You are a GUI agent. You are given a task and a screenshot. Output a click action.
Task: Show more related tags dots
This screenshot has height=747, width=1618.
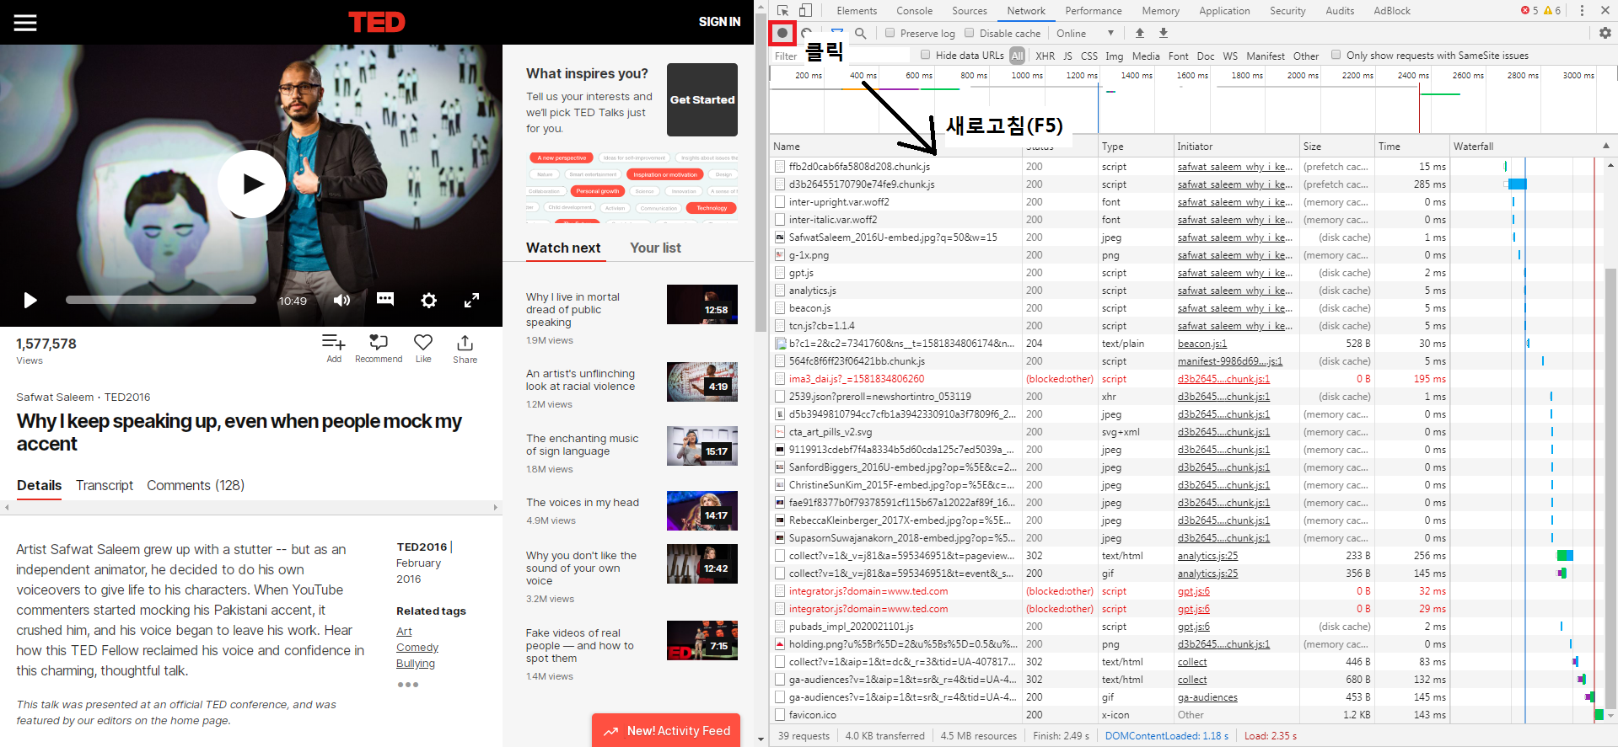click(408, 685)
